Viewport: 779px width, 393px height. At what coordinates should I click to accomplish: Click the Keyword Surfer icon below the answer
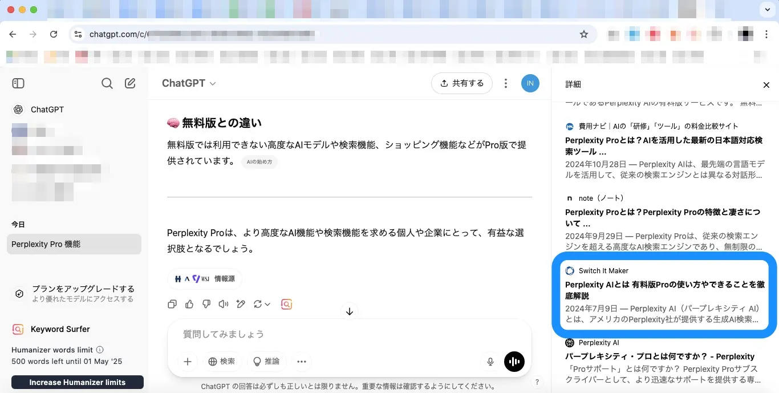(287, 304)
